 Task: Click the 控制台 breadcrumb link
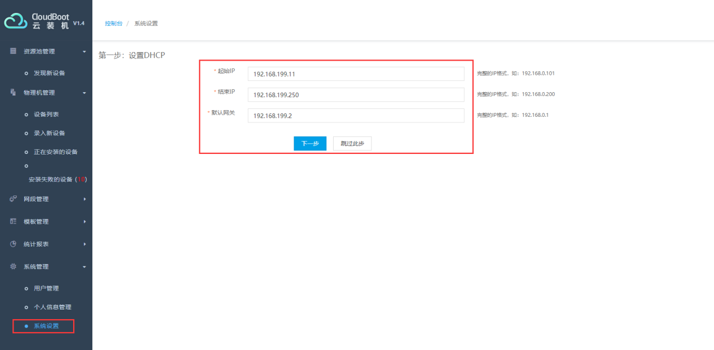click(x=114, y=24)
